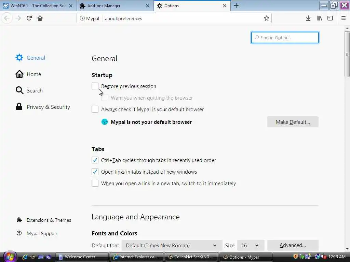Open the hamburger application menu
The width and height of the screenshot is (350, 262).
click(x=344, y=18)
